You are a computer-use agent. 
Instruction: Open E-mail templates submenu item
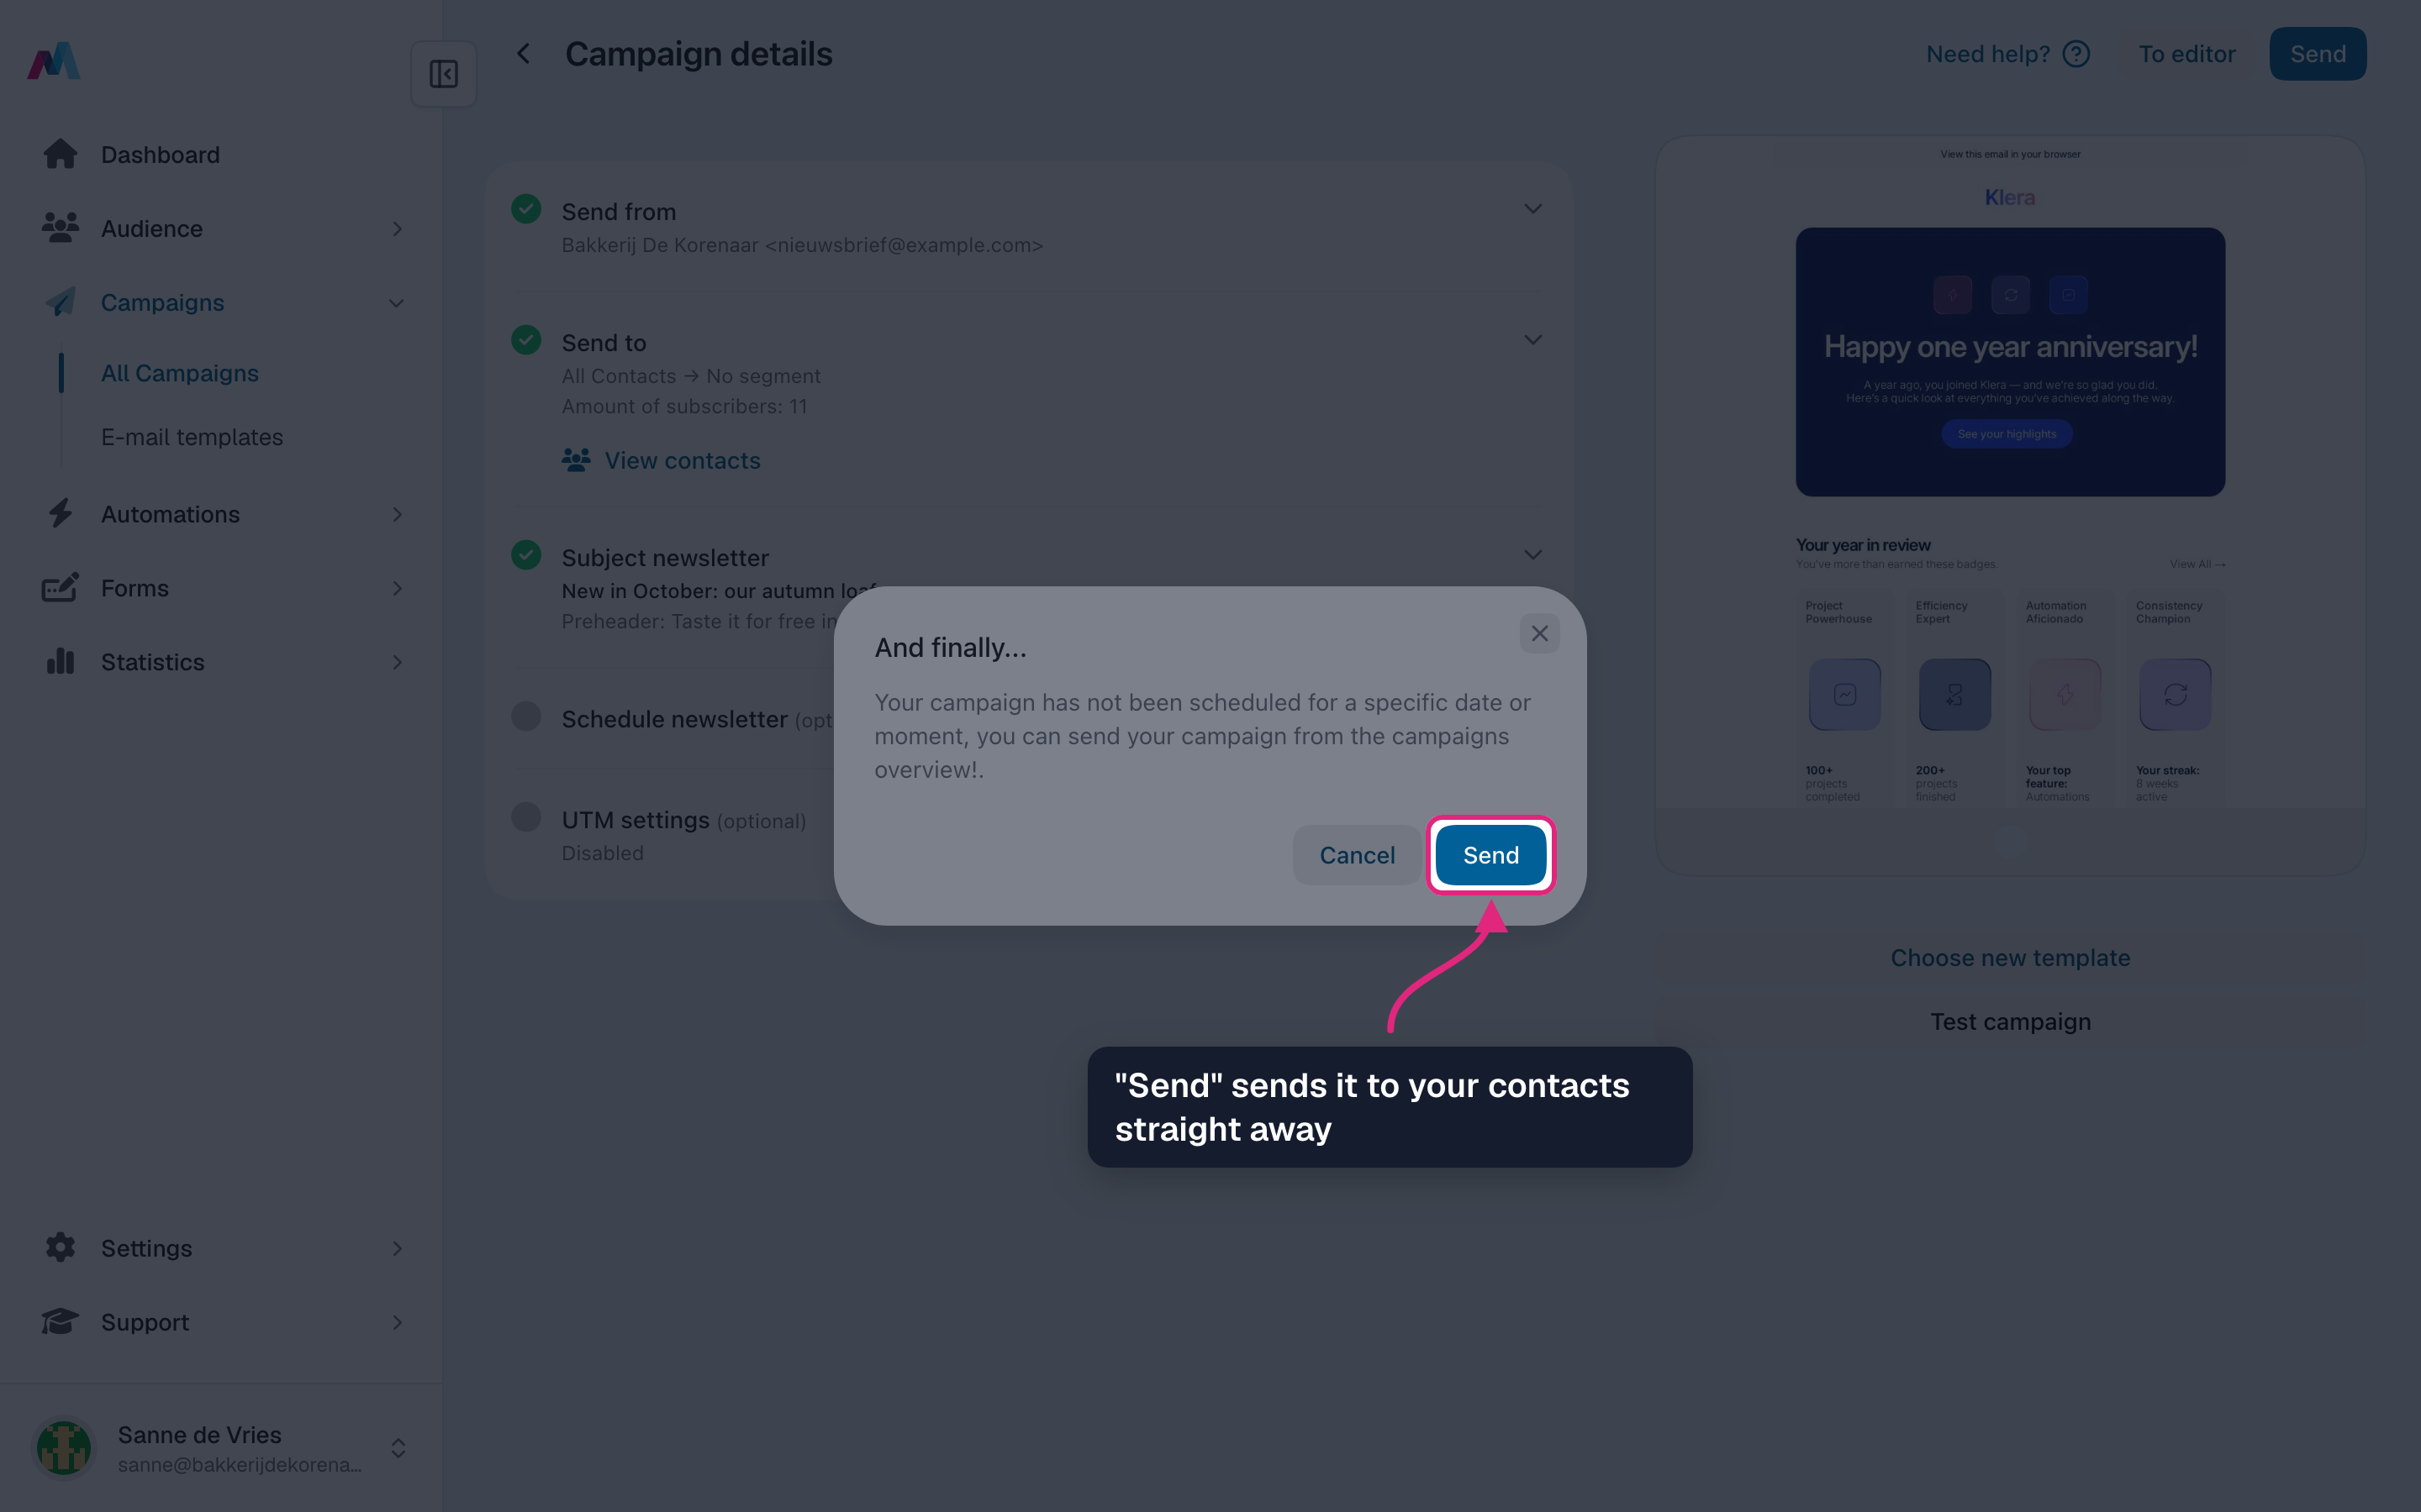tap(192, 437)
